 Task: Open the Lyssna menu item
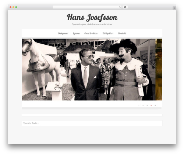tap(76, 33)
